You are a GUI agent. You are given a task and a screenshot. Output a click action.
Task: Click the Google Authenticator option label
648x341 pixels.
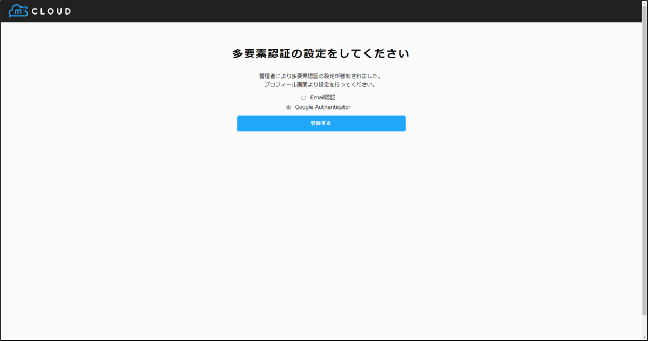coord(323,107)
